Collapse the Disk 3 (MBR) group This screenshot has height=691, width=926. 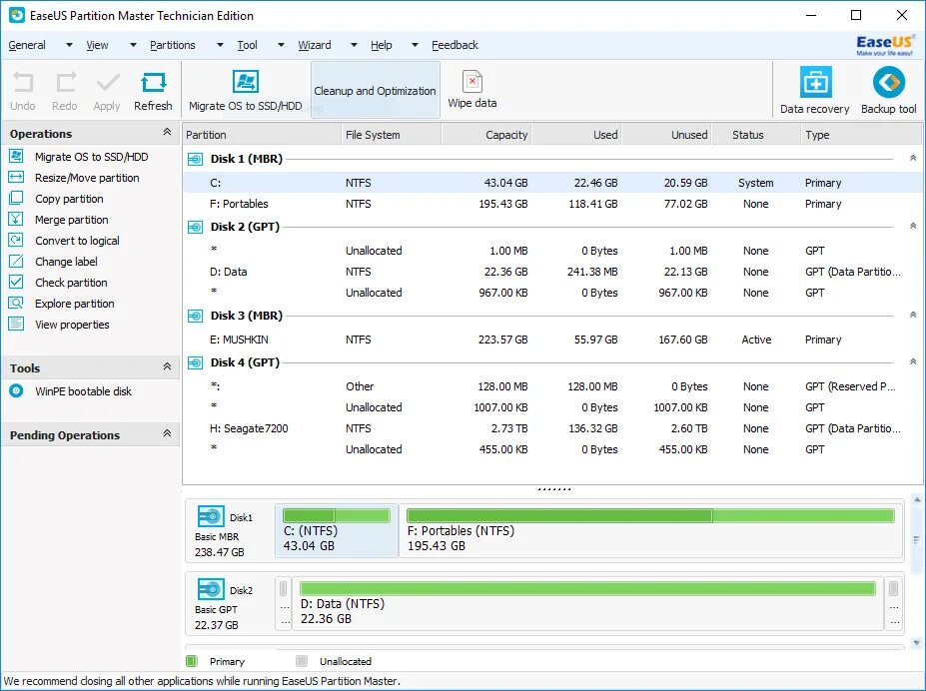[913, 316]
